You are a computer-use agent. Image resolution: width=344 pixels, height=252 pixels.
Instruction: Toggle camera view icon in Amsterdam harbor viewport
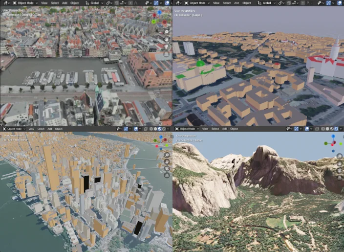[167, 47]
